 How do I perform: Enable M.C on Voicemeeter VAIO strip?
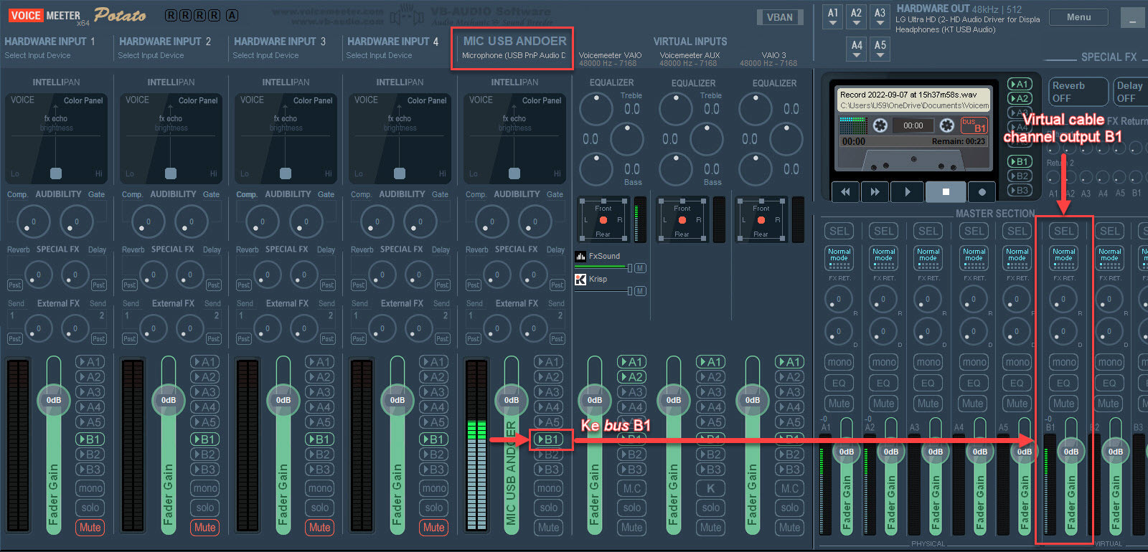[632, 488]
